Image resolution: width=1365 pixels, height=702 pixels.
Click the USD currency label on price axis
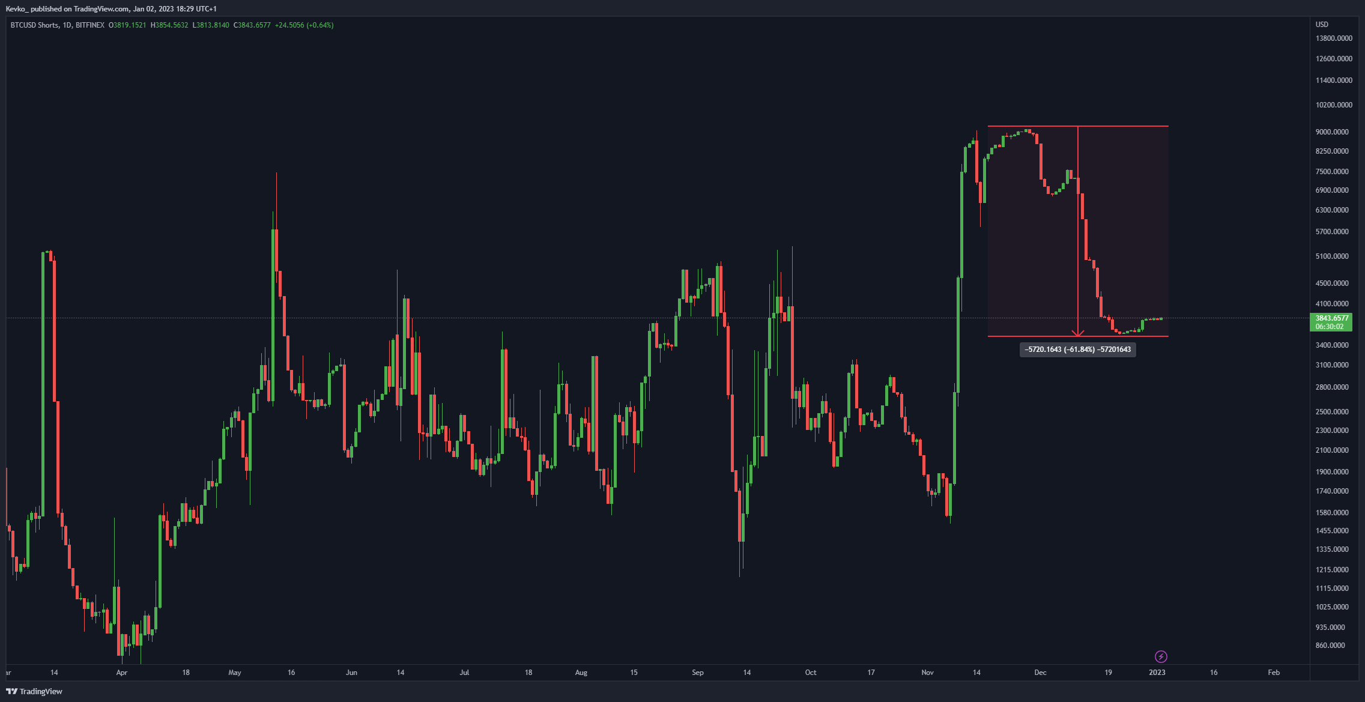[x=1322, y=25]
